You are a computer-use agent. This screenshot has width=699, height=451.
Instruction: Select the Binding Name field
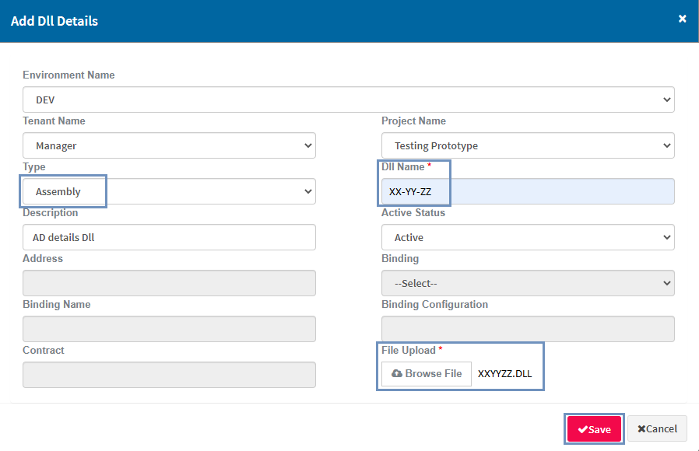(169, 329)
